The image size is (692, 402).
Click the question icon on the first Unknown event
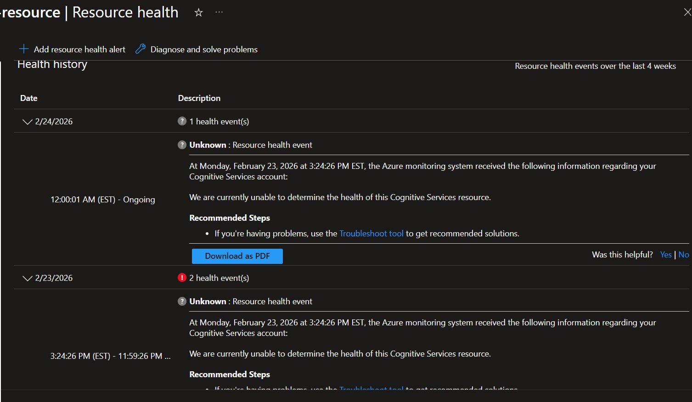click(x=182, y=145)
